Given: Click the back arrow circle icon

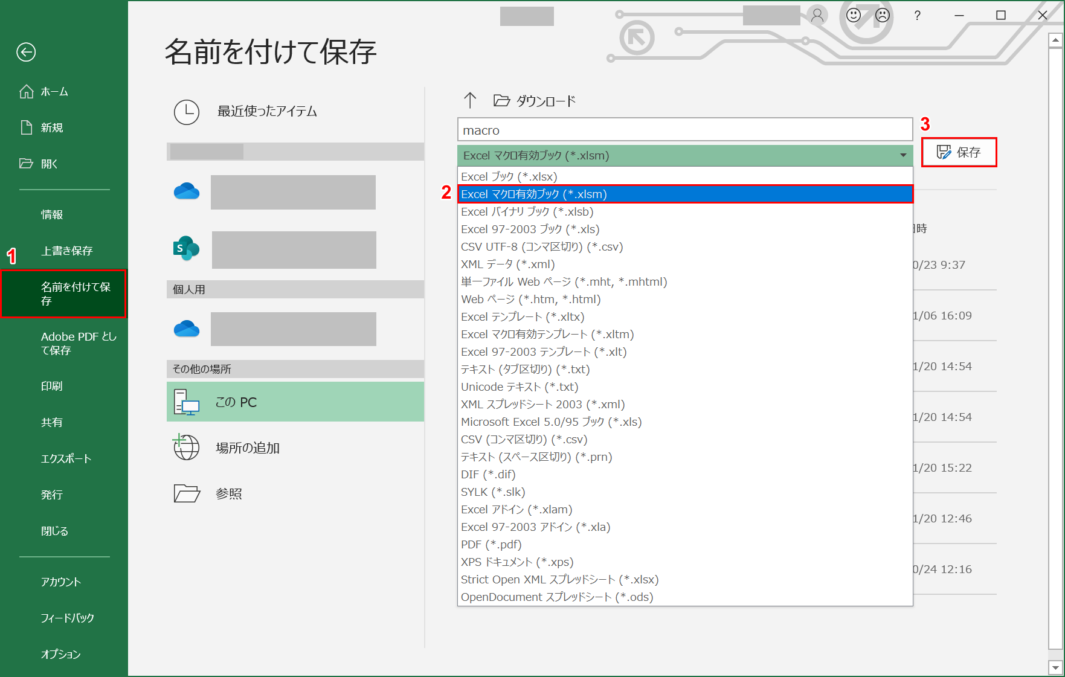Looking at the screenshot, I should pos(26,52).
